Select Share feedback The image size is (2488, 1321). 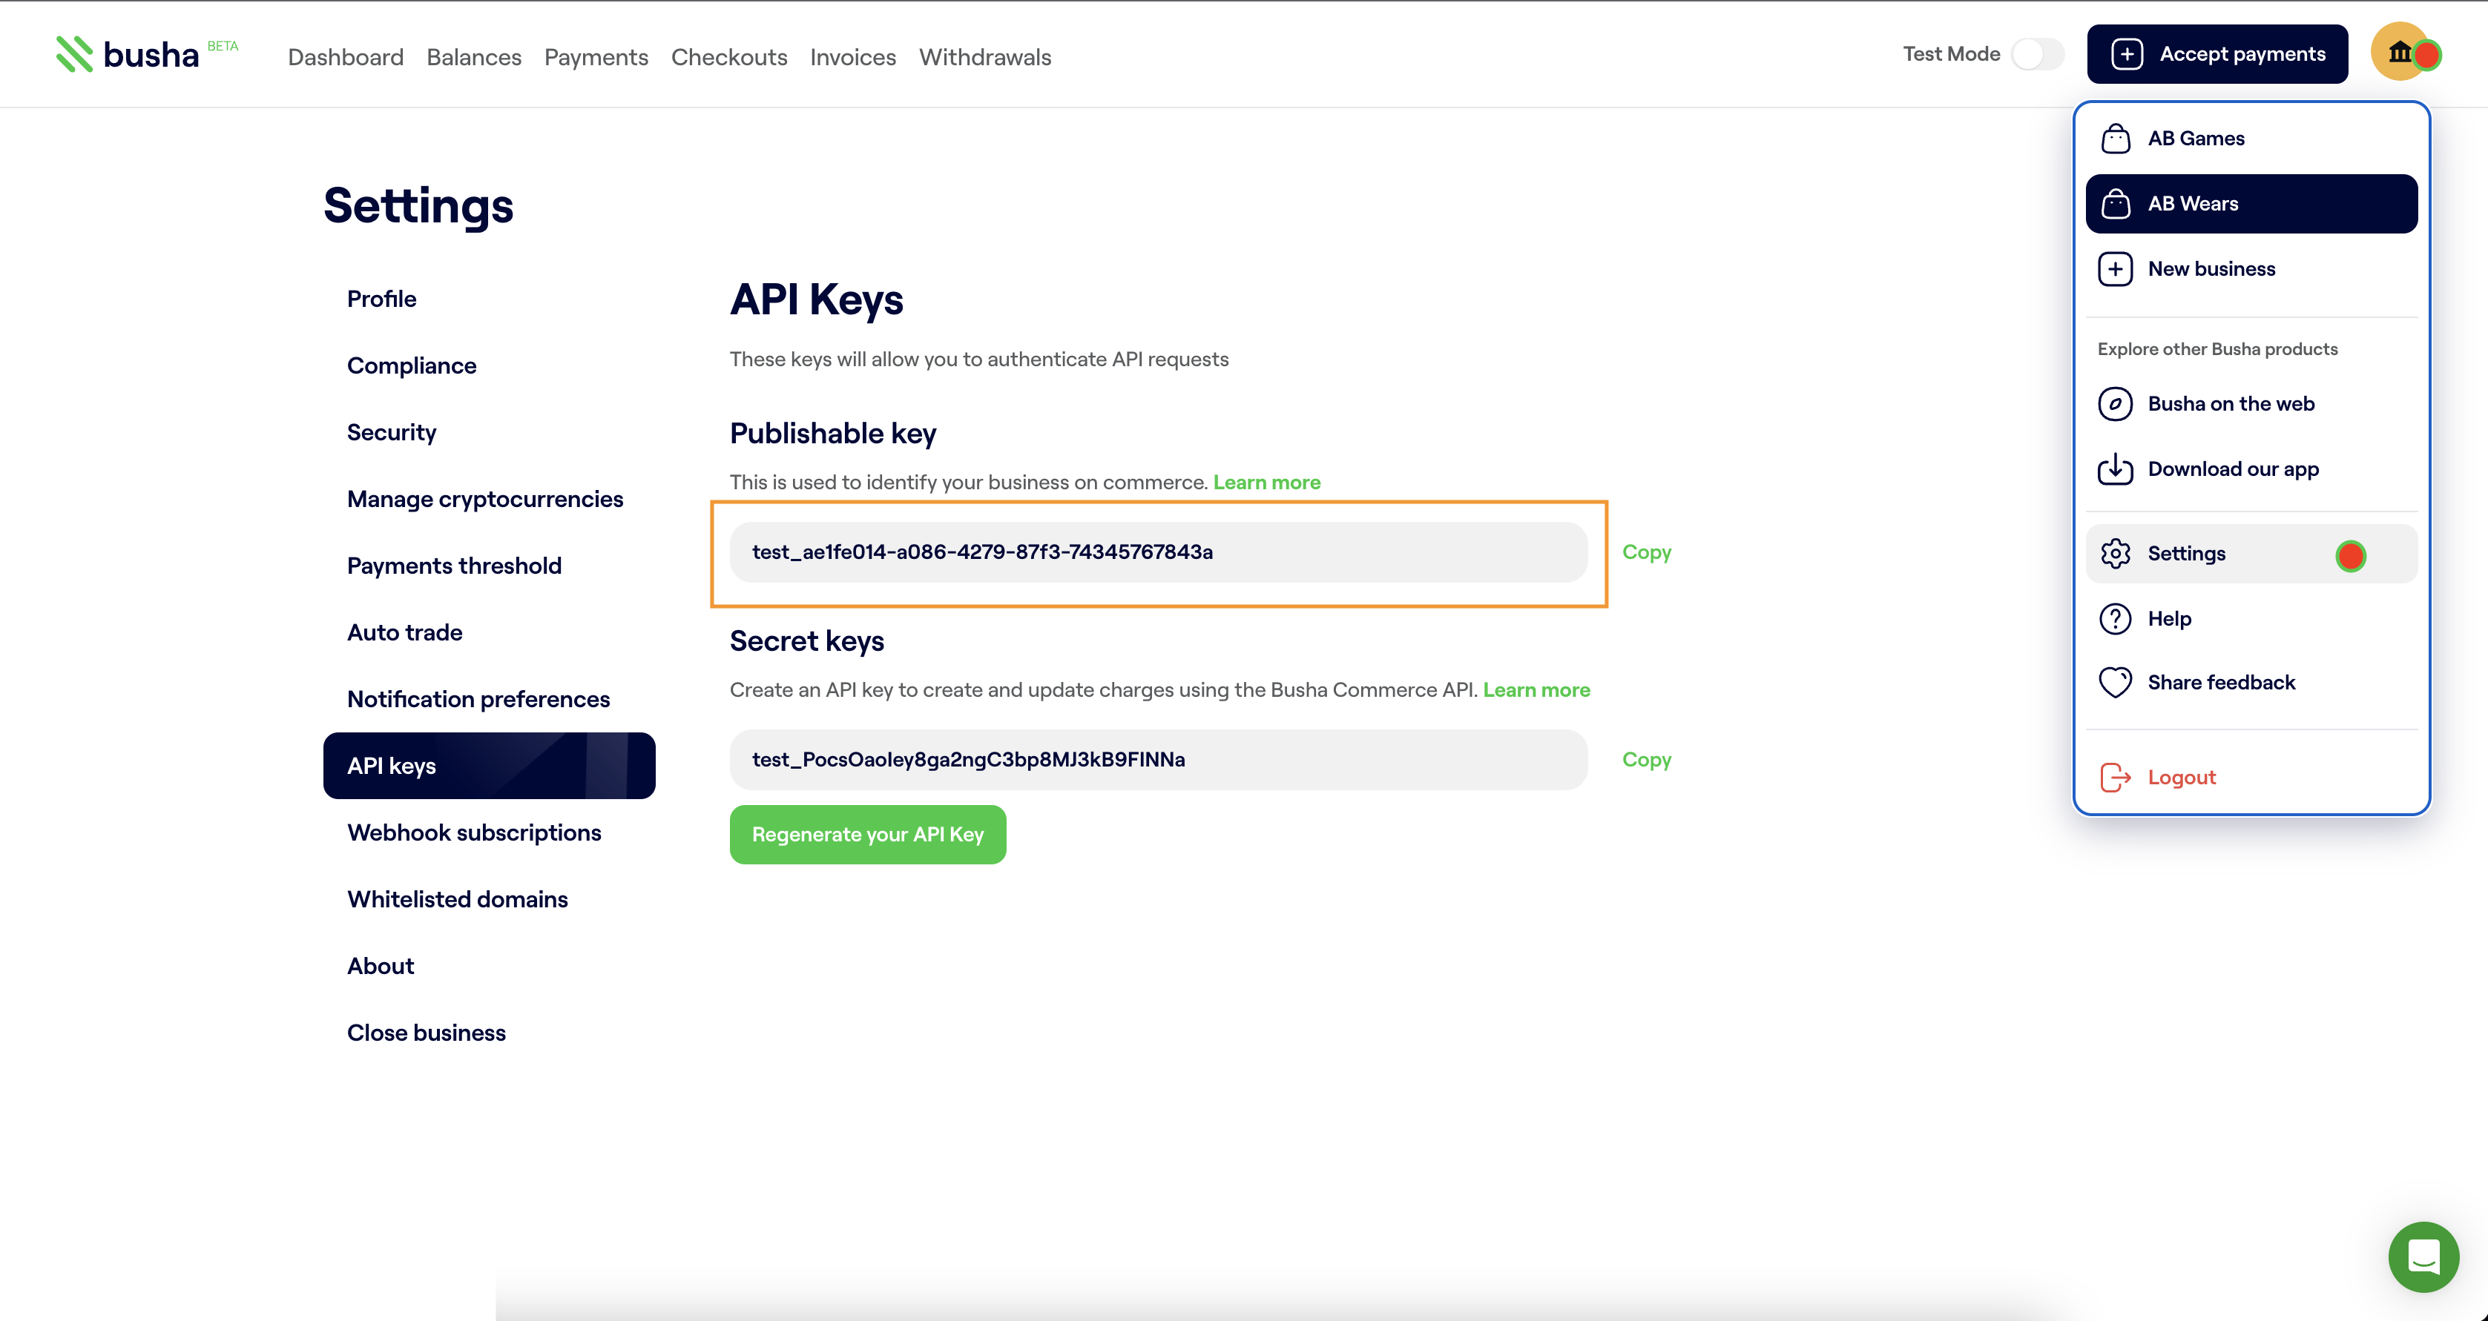2251,682
